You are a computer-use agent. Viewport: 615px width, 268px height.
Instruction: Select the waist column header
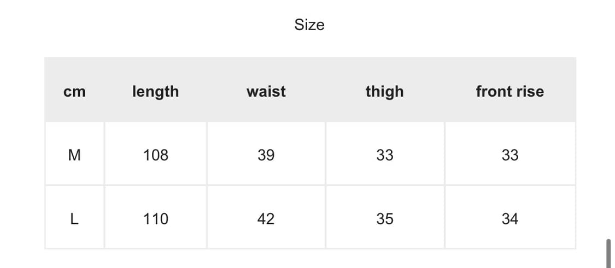point(266,92)
